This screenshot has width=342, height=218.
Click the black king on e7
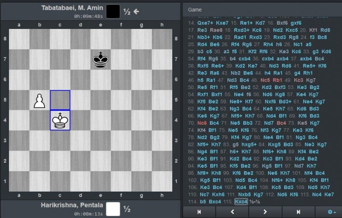[100, 60]
